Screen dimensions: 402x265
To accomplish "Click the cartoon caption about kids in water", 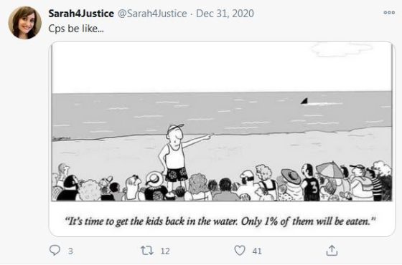I will click(220, 221).
